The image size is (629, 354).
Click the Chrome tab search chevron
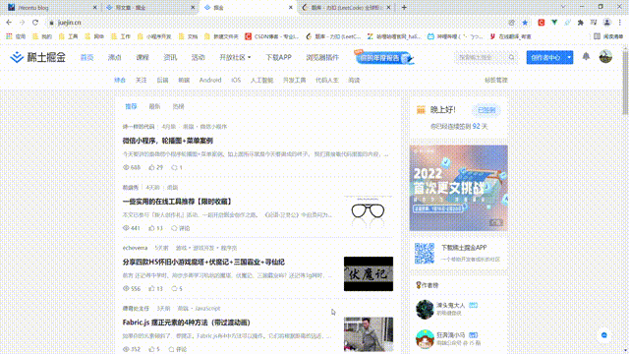coord(563,7)
